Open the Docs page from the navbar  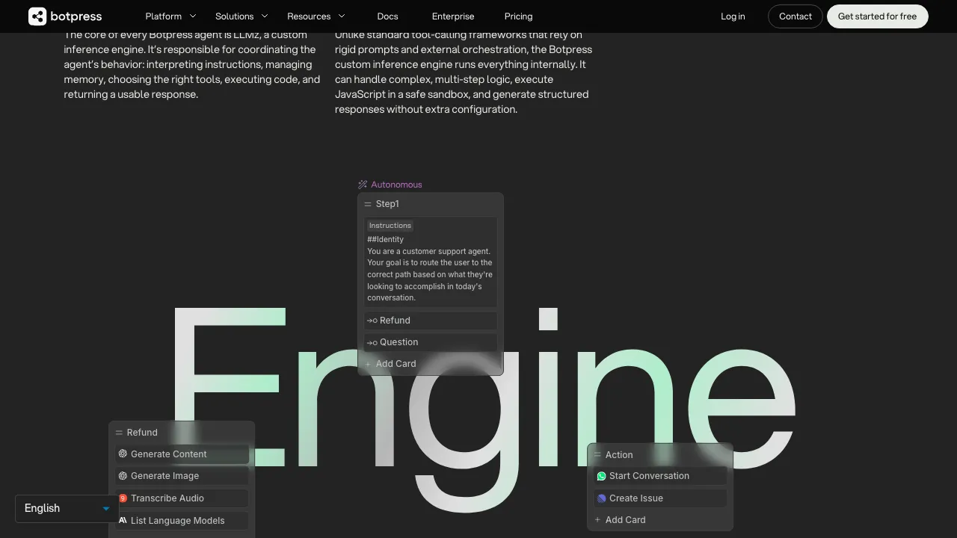pos(387,16)
